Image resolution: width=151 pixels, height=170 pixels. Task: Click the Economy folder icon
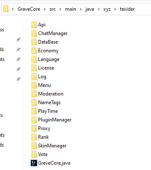coord(34,51)
